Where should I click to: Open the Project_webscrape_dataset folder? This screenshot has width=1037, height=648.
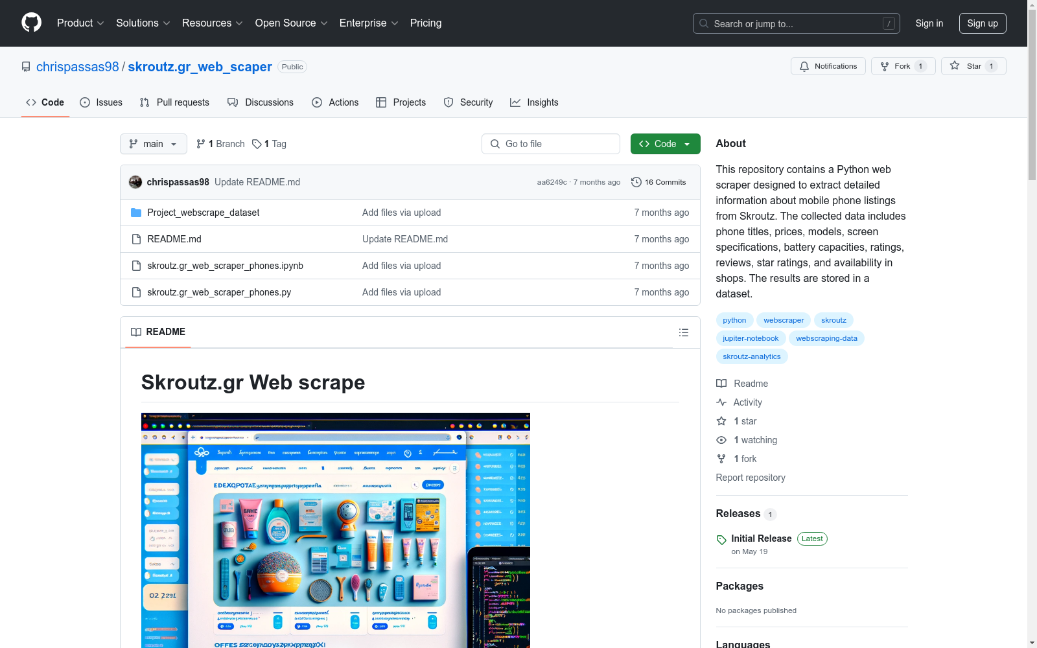pyautogui.click(x=204, y=213)
